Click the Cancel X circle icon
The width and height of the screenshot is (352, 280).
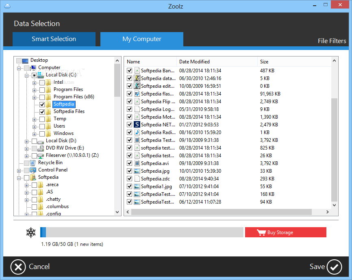(18, 267)
